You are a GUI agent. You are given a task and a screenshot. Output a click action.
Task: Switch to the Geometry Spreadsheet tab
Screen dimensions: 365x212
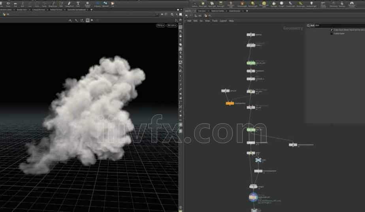76,10
